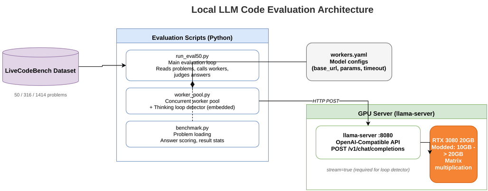Click 'Reads problems, calls workers,' text
Viewport: 488px width, 191px height.
tap(192, 69)
